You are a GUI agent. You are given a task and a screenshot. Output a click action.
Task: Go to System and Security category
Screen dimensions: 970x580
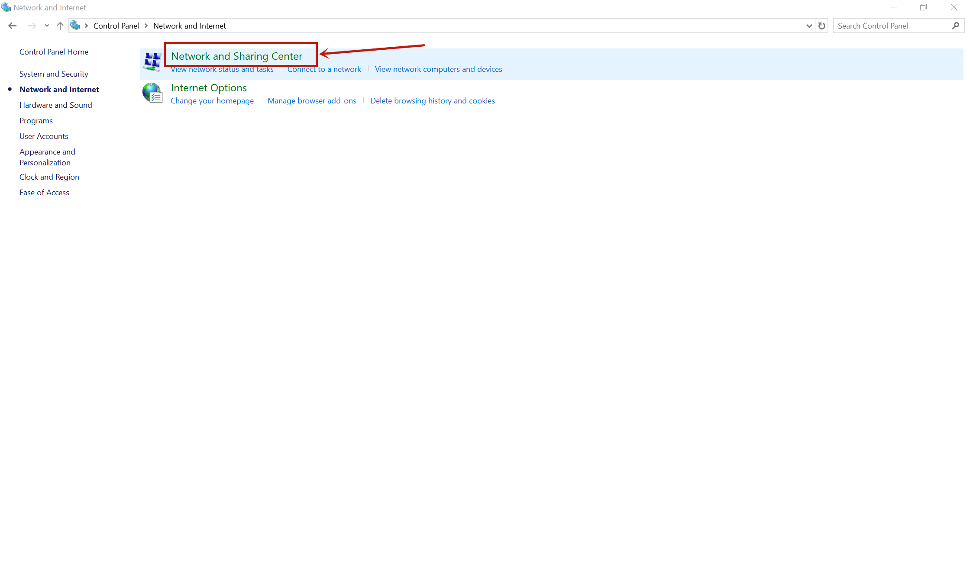tap(54, 74)
